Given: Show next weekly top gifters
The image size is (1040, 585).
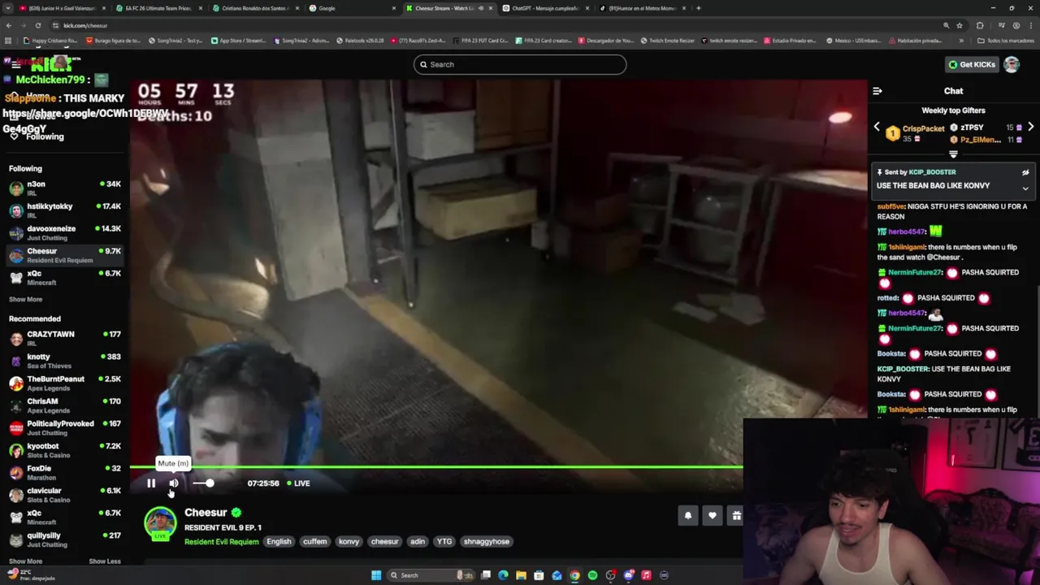Looking at the screenshot, I should pos(1030,128).
